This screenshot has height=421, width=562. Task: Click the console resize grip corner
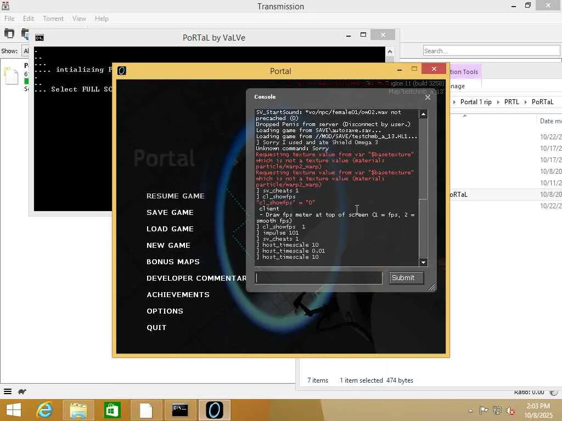pyautogui.click(x=432, y=287)
